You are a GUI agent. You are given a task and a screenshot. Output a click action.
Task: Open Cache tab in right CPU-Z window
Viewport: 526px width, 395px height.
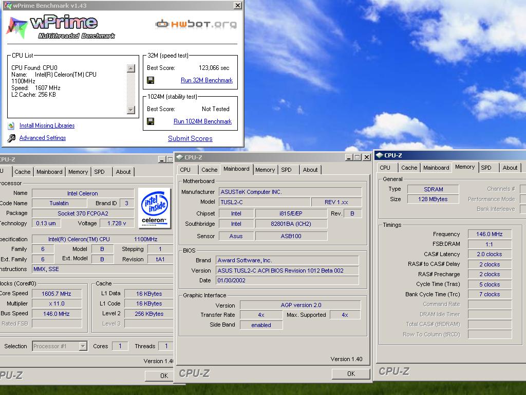[409, 168]
